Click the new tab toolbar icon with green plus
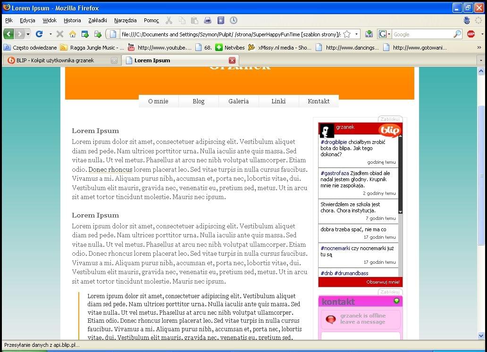Viewport: 487px width, 352px height. click(85, 34)
